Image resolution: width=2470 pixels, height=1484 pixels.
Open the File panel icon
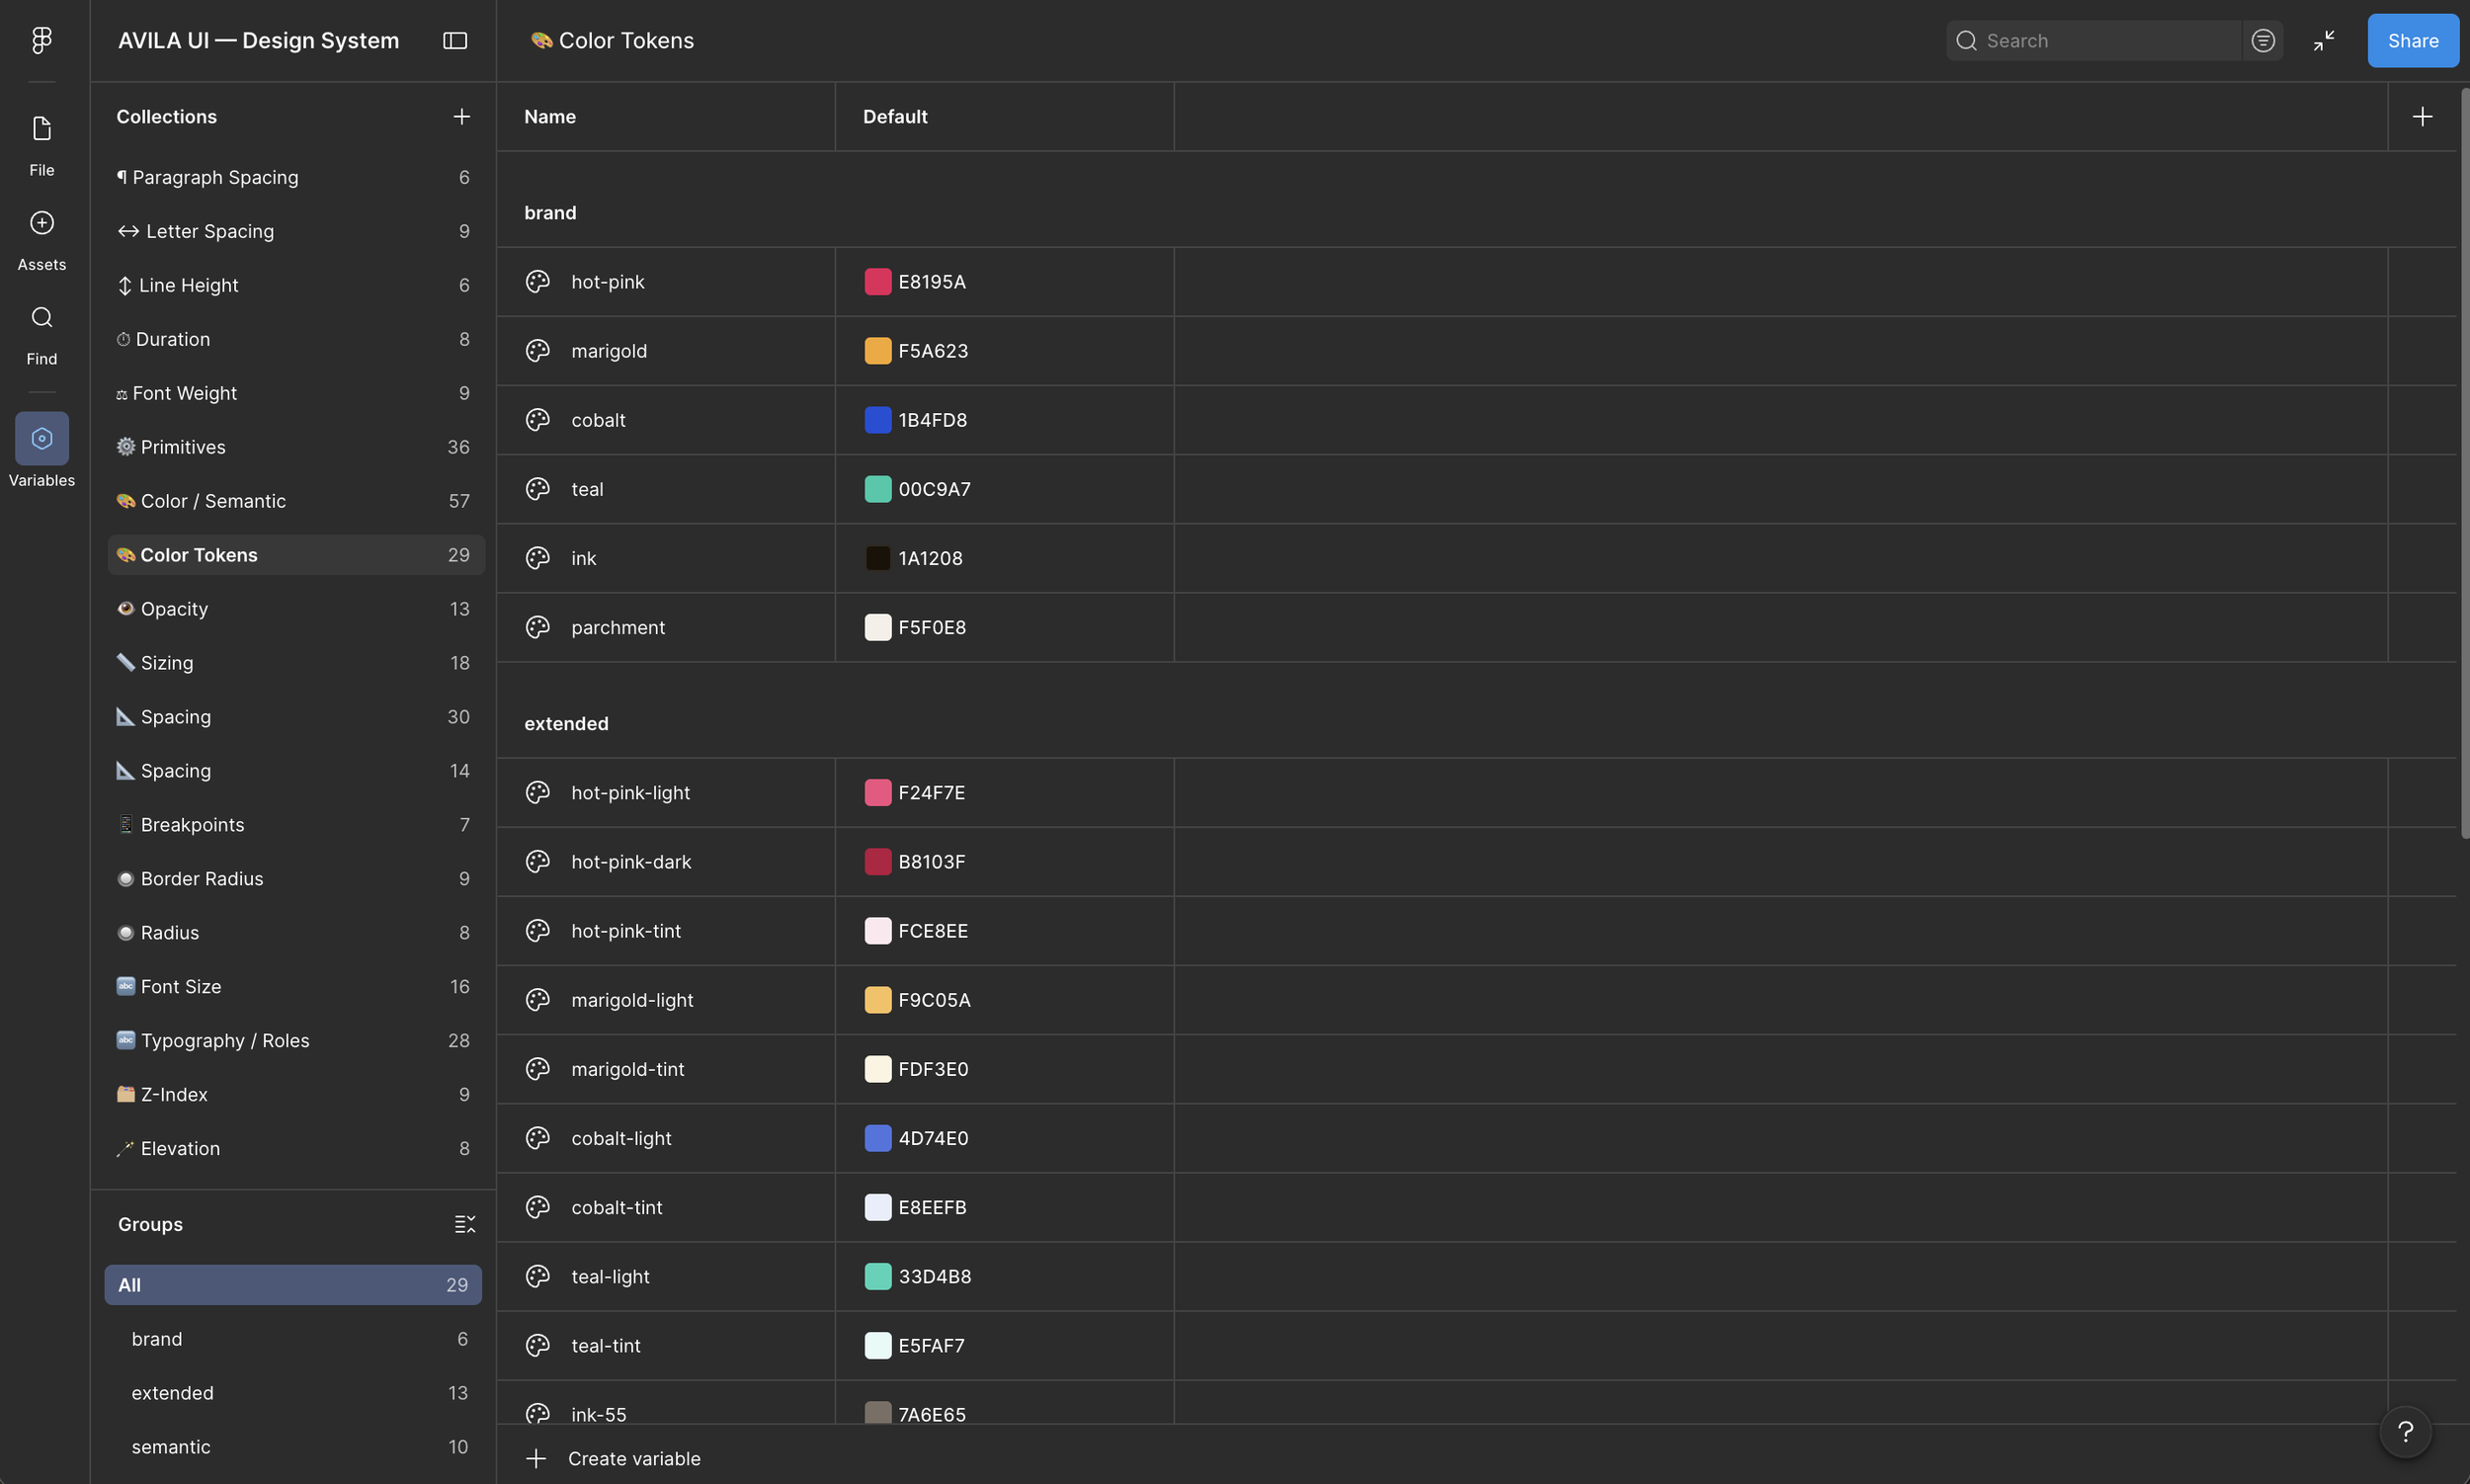[x=41, y=129]
